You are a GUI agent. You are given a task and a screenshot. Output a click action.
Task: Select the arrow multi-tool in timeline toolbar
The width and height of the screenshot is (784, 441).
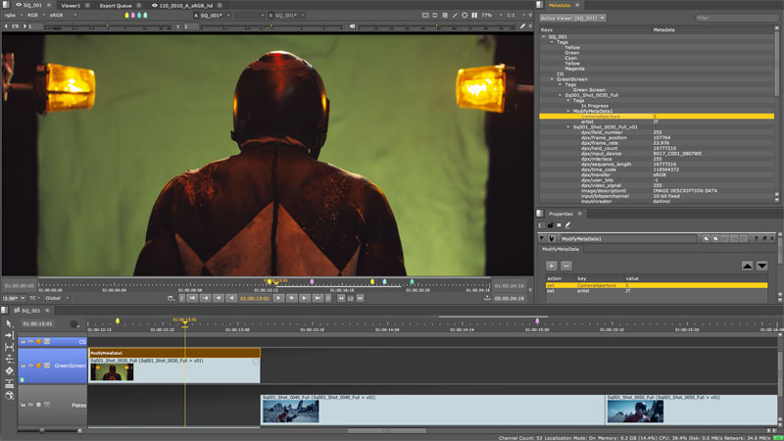[x=9, y=324]
